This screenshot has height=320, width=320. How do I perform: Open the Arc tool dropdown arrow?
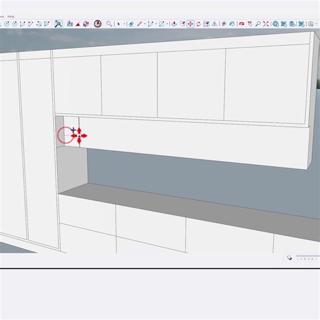point(156,24)
